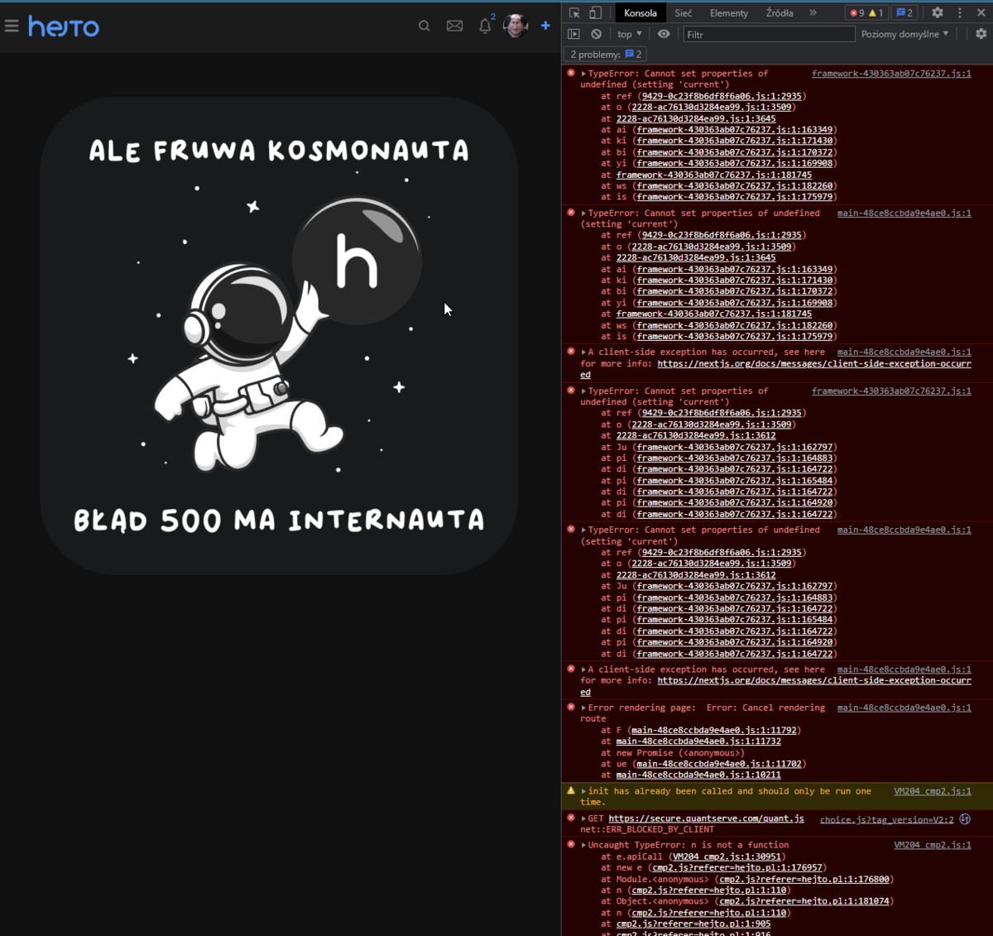993x936 pixels.
Task: Toggle the console sidebar panel
Action: (x=573, y=34)
